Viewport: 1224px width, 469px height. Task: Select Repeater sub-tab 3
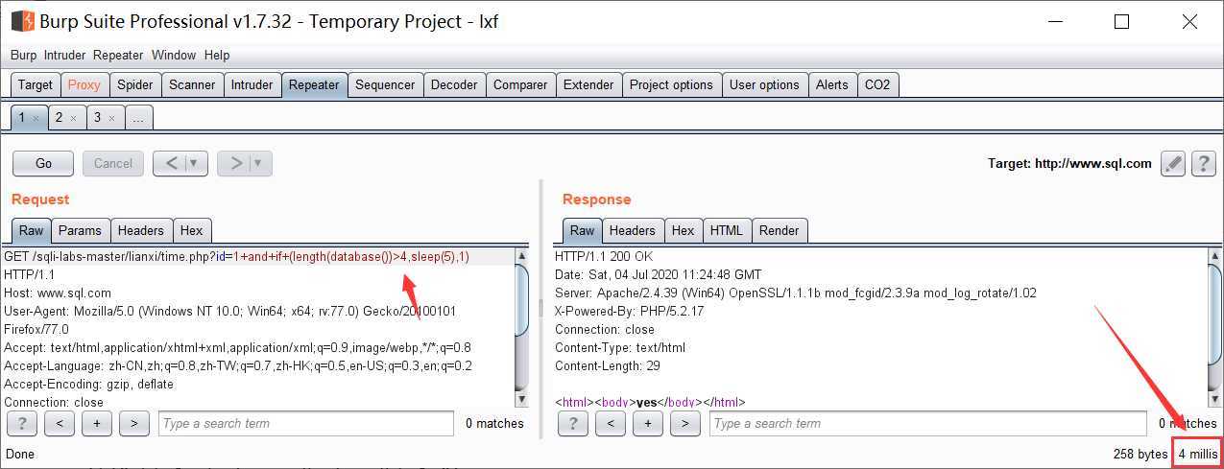[x=104, y=117]
